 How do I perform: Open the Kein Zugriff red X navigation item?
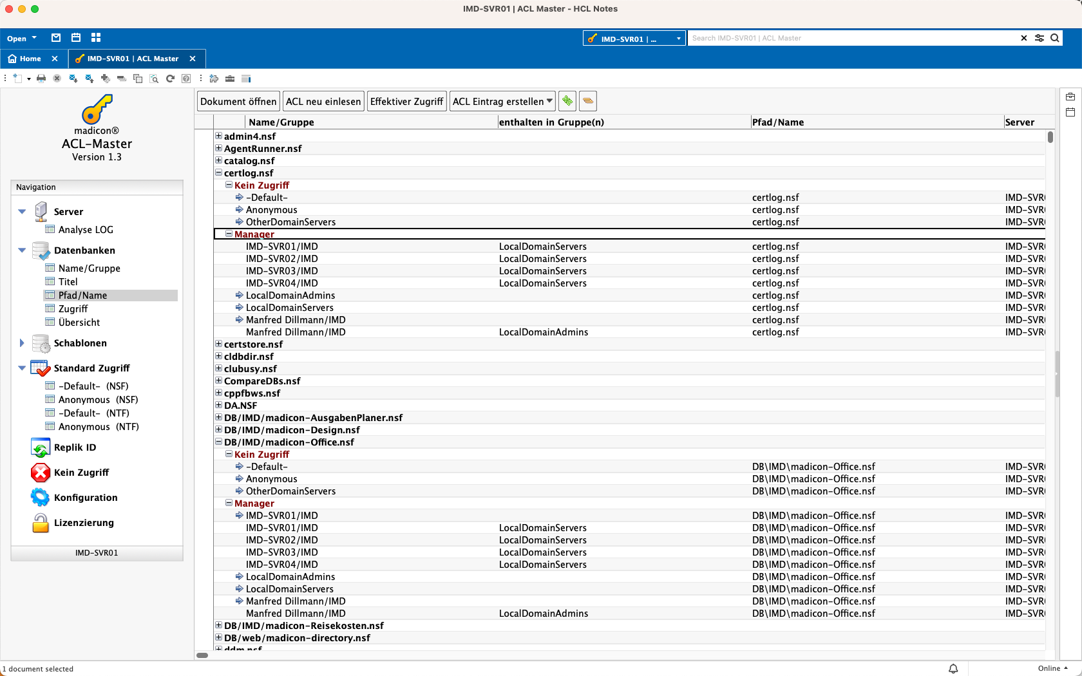tap(70, 473)
